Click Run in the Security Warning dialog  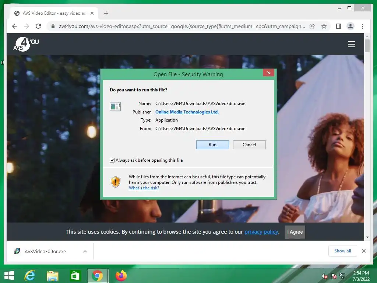[x=212, y=145]
